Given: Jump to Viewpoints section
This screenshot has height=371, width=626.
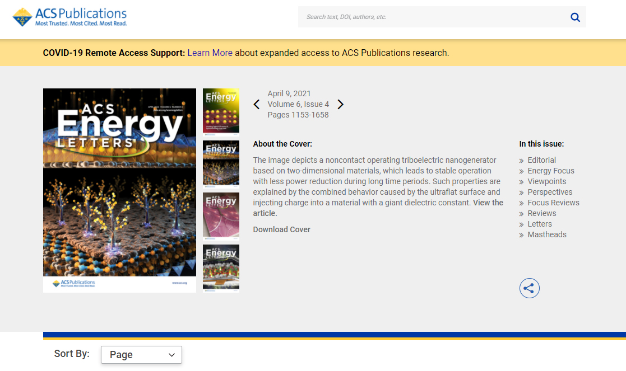Looking at the screenshot, I should 546,181.
